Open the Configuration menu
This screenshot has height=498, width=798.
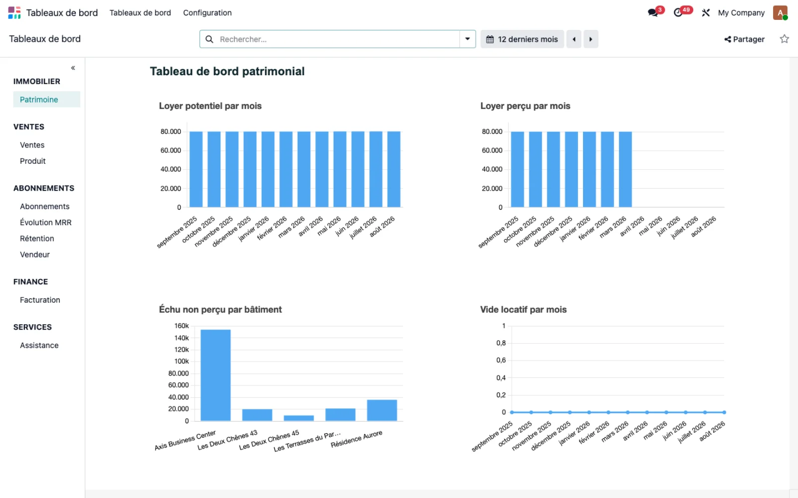[207, 13]
